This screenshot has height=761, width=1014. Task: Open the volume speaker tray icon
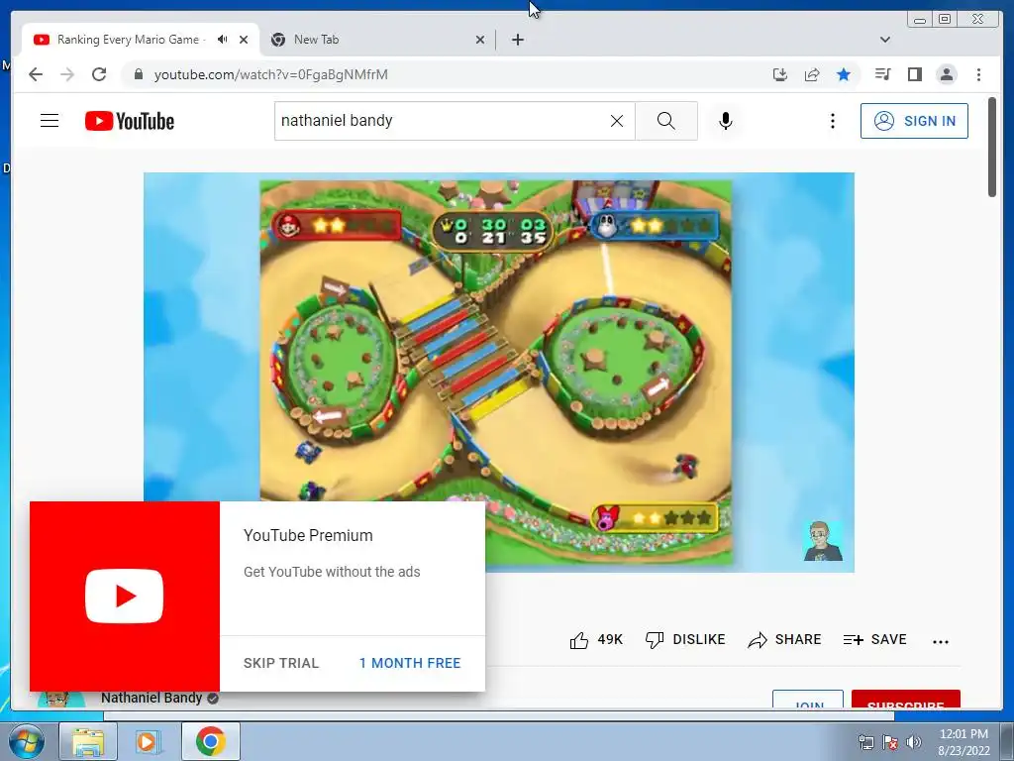(914, 742)
